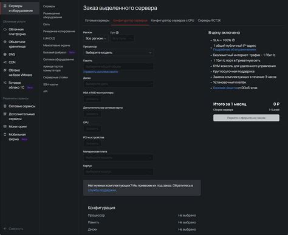Click the Готовое облако 1С icon
This screenshot has height=235, width=288.
(x=5, y=83)
